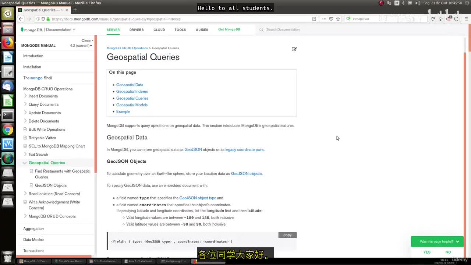Open LibreOffice Writer from the dock
The height and width of the screenshot is (265, 471).
8,57
